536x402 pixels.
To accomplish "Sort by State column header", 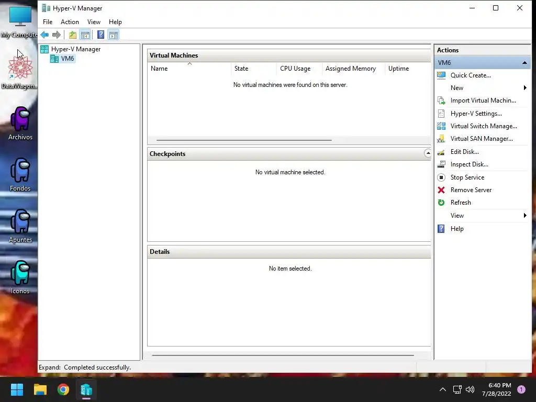I will tap(254, 69).
